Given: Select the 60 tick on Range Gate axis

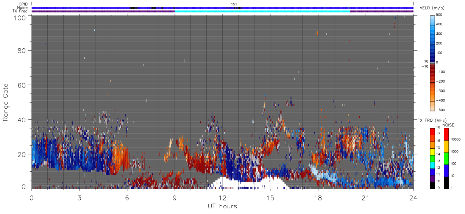Looking at the screenshot, I should (22, 85).
